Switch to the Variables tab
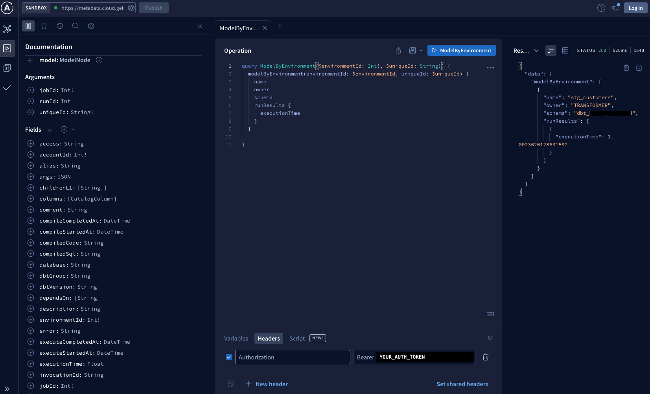This screenshot has height=394, width=650. point(236,338)
